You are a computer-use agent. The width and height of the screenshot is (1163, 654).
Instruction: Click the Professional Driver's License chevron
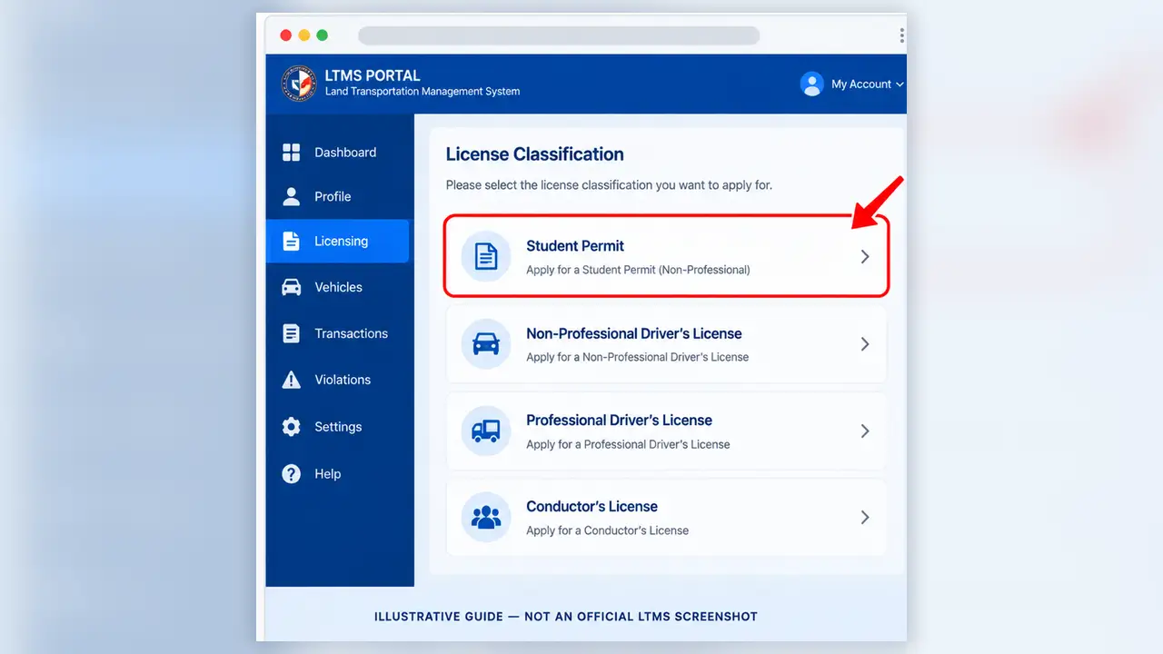tap(865, 431)
